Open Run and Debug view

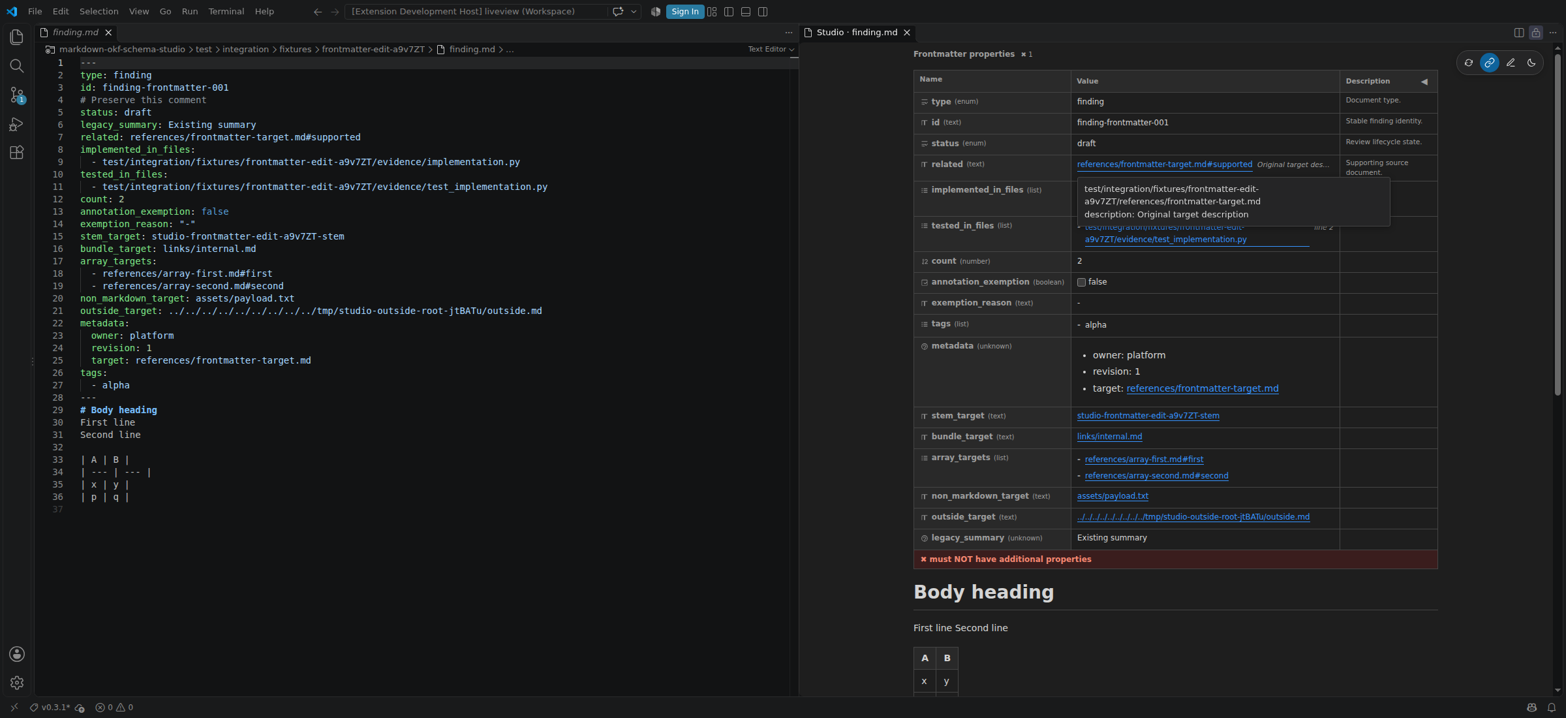click(x=17, y=124)
